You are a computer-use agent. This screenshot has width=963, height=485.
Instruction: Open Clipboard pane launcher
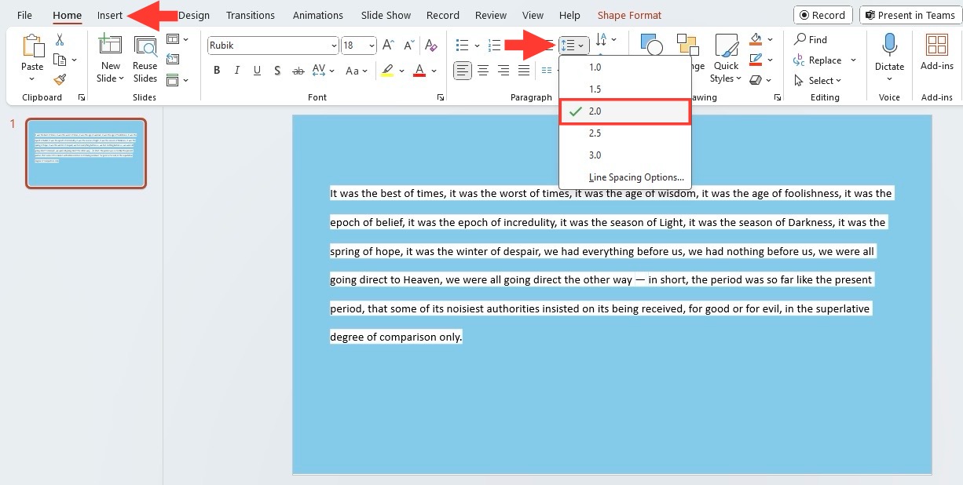coord(82,97)
